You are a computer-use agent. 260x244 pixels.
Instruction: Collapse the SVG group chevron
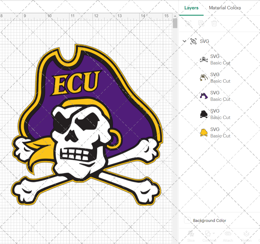pyautogui.click(x=184, y=41)
